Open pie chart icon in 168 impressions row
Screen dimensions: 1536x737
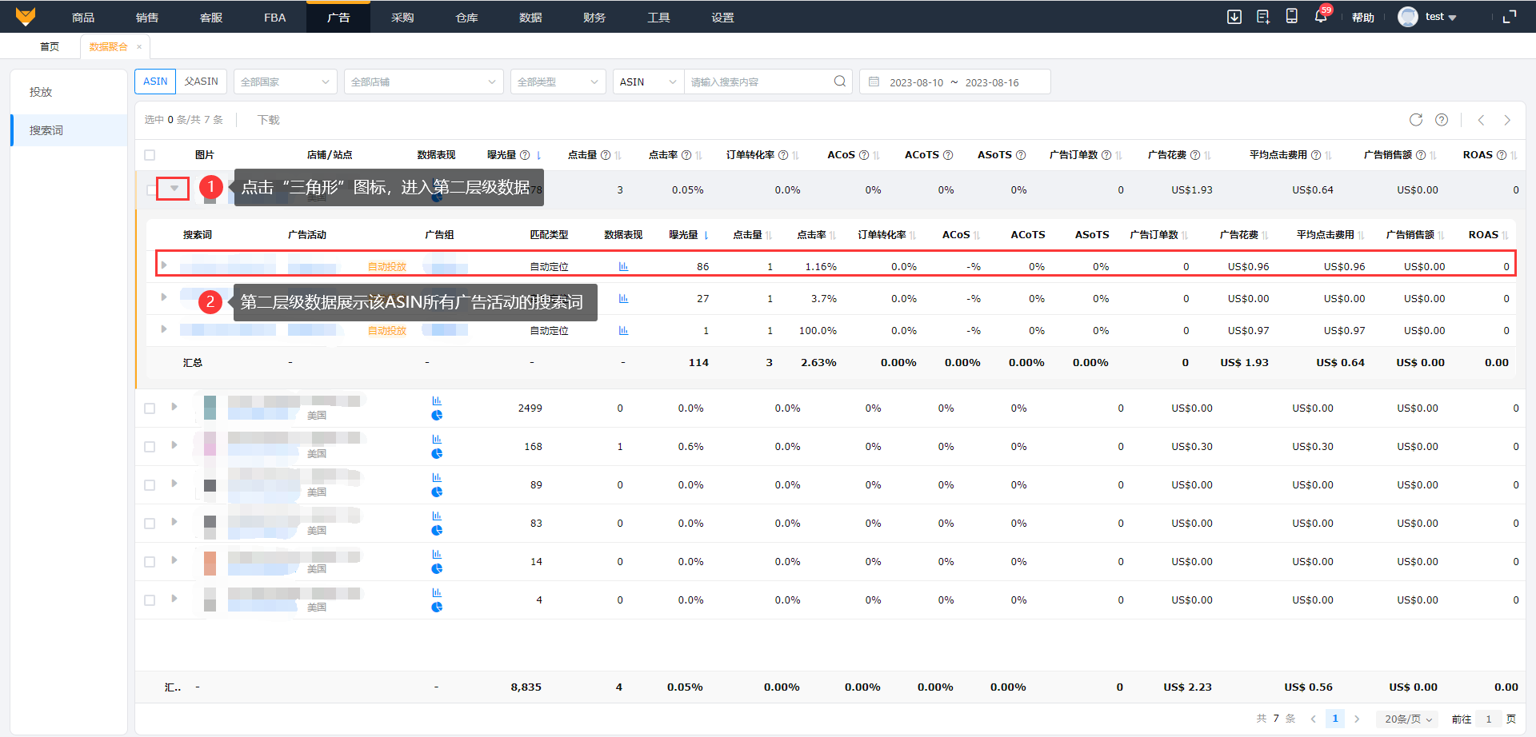pyautogui.click(x=437, y=454)
